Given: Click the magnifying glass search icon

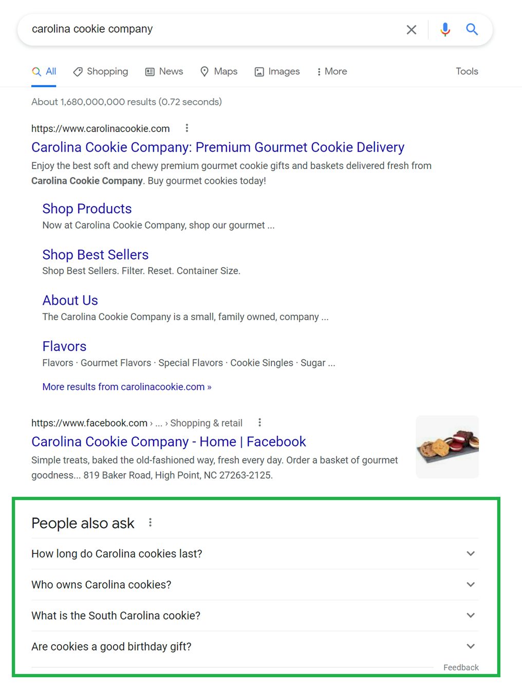Looking at the screenshot, I should (x=472, y=29).
